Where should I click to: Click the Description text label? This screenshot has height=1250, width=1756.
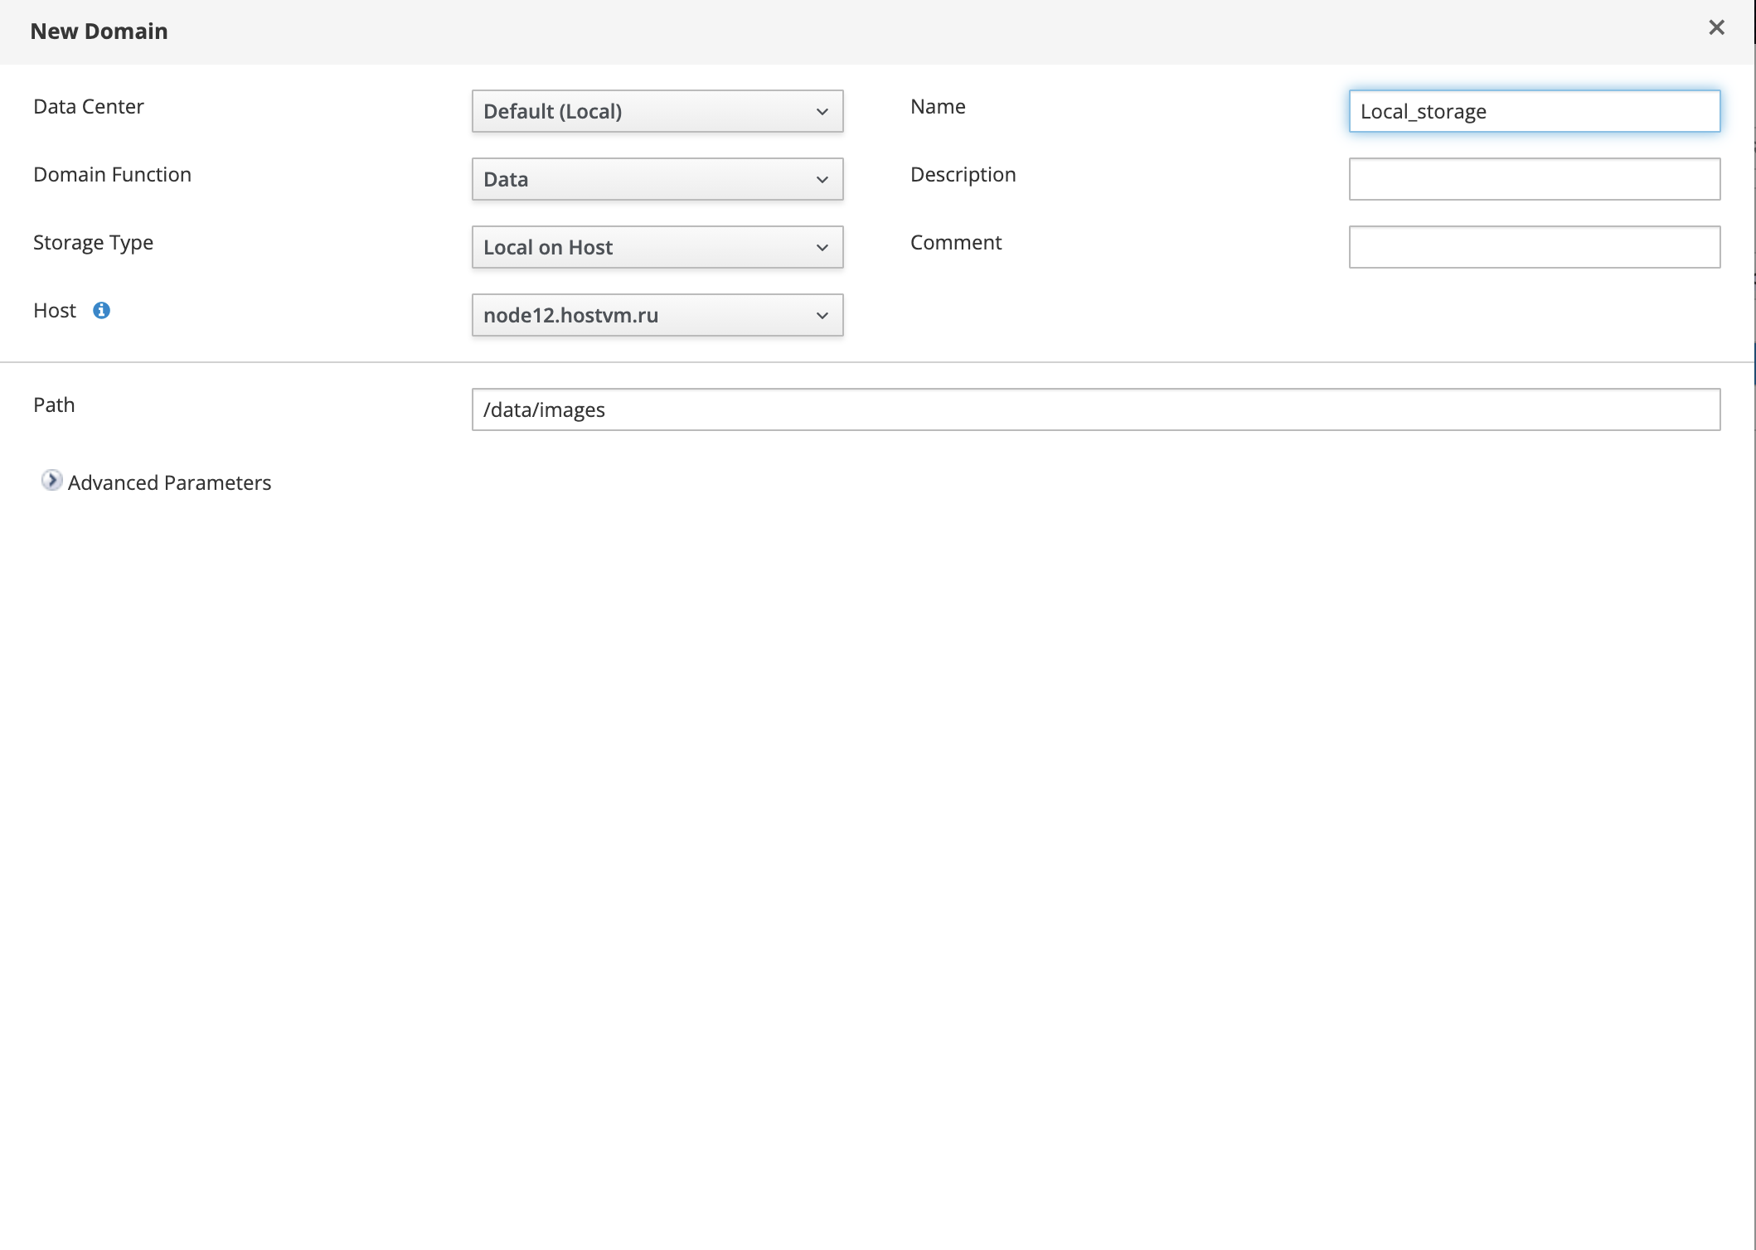(963, 175)
